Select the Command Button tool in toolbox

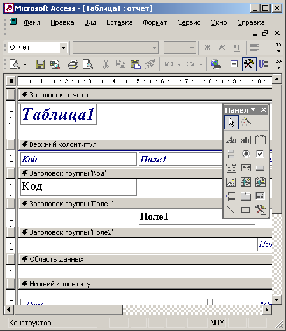tap(260, 168)
